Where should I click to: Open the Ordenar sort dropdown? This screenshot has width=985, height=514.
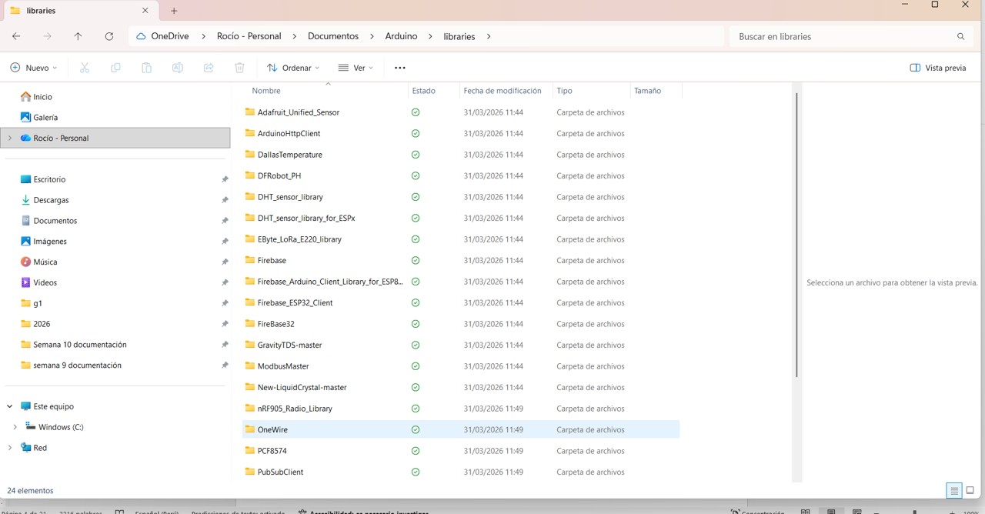click(x=293, y=68)
